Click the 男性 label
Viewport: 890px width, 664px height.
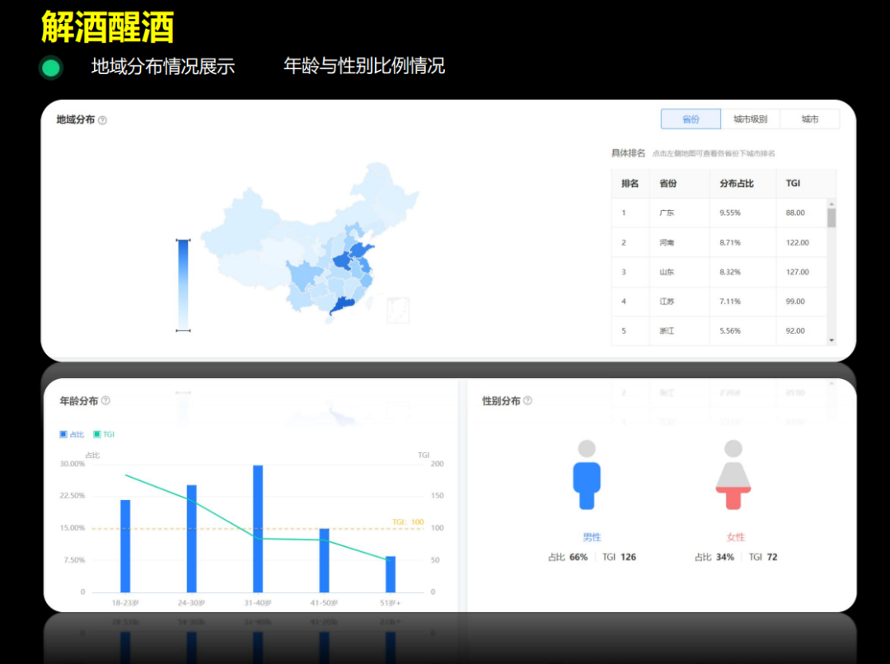pos(592,537)
